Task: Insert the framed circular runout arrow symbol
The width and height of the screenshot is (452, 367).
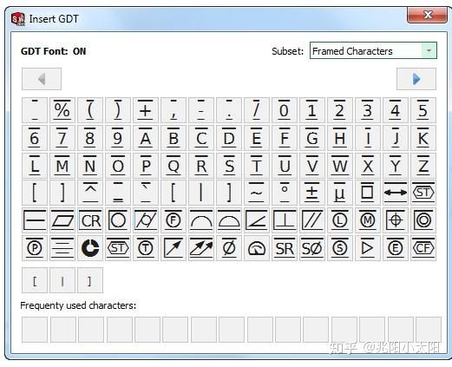Action: [x=174, y=248]
